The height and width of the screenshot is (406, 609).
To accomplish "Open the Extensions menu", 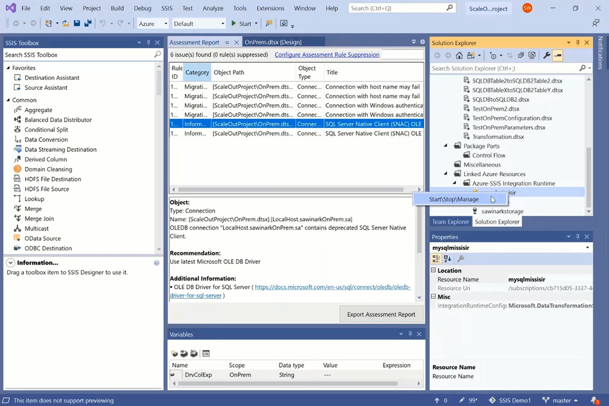I will [270, 8].
